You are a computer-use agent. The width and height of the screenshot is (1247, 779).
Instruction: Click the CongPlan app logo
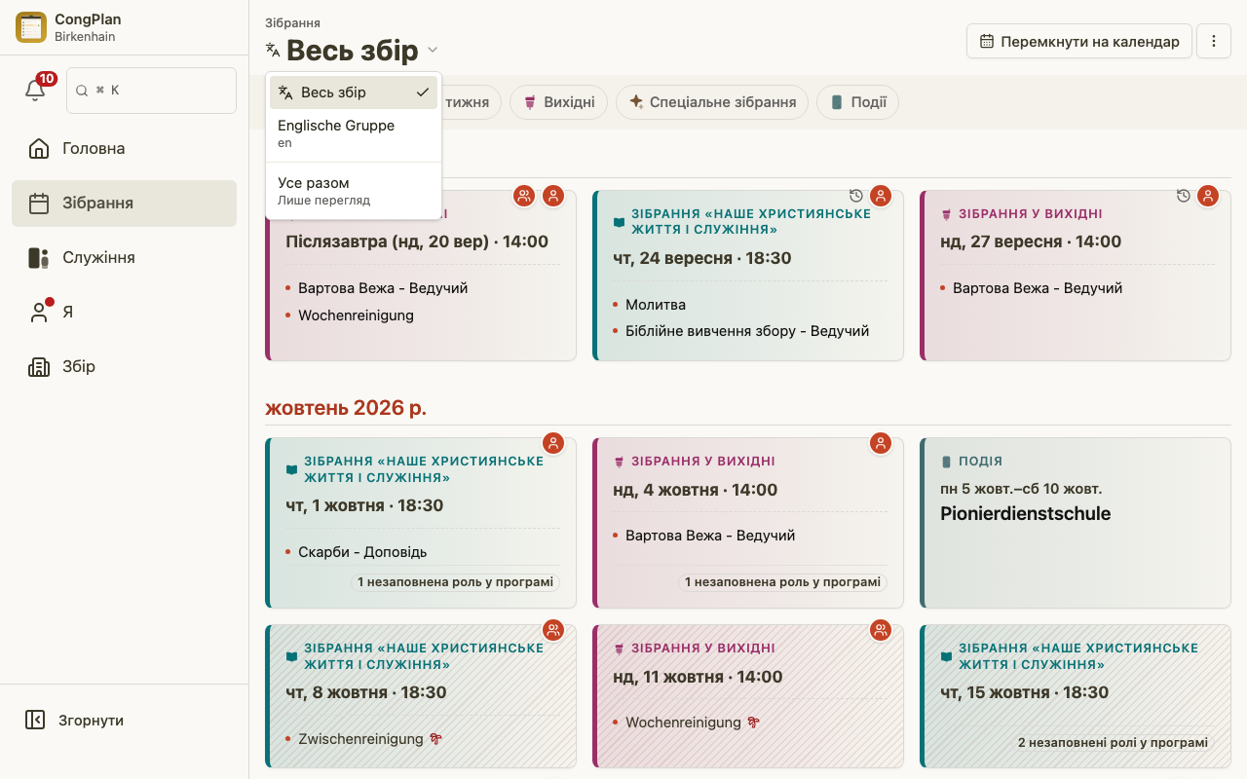[31, 27]
